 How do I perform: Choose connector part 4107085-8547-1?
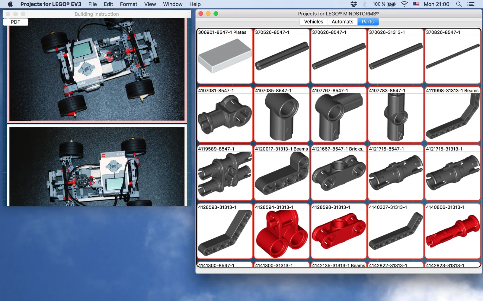point(282,114)
